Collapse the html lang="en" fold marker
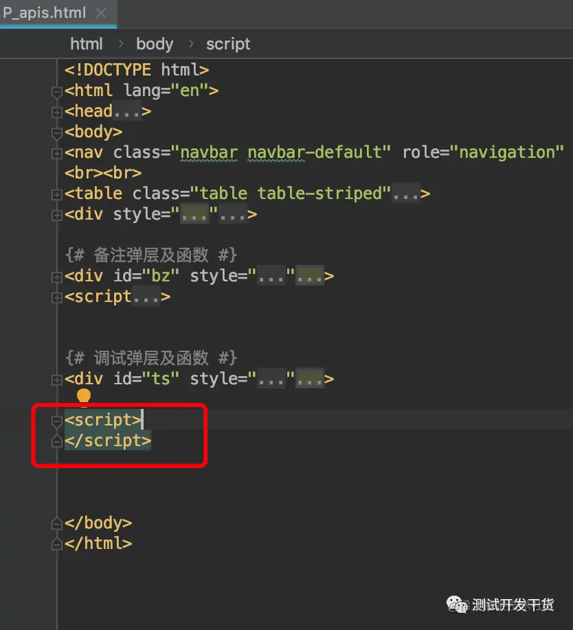The image size is (573, 630). coord(57,92)
